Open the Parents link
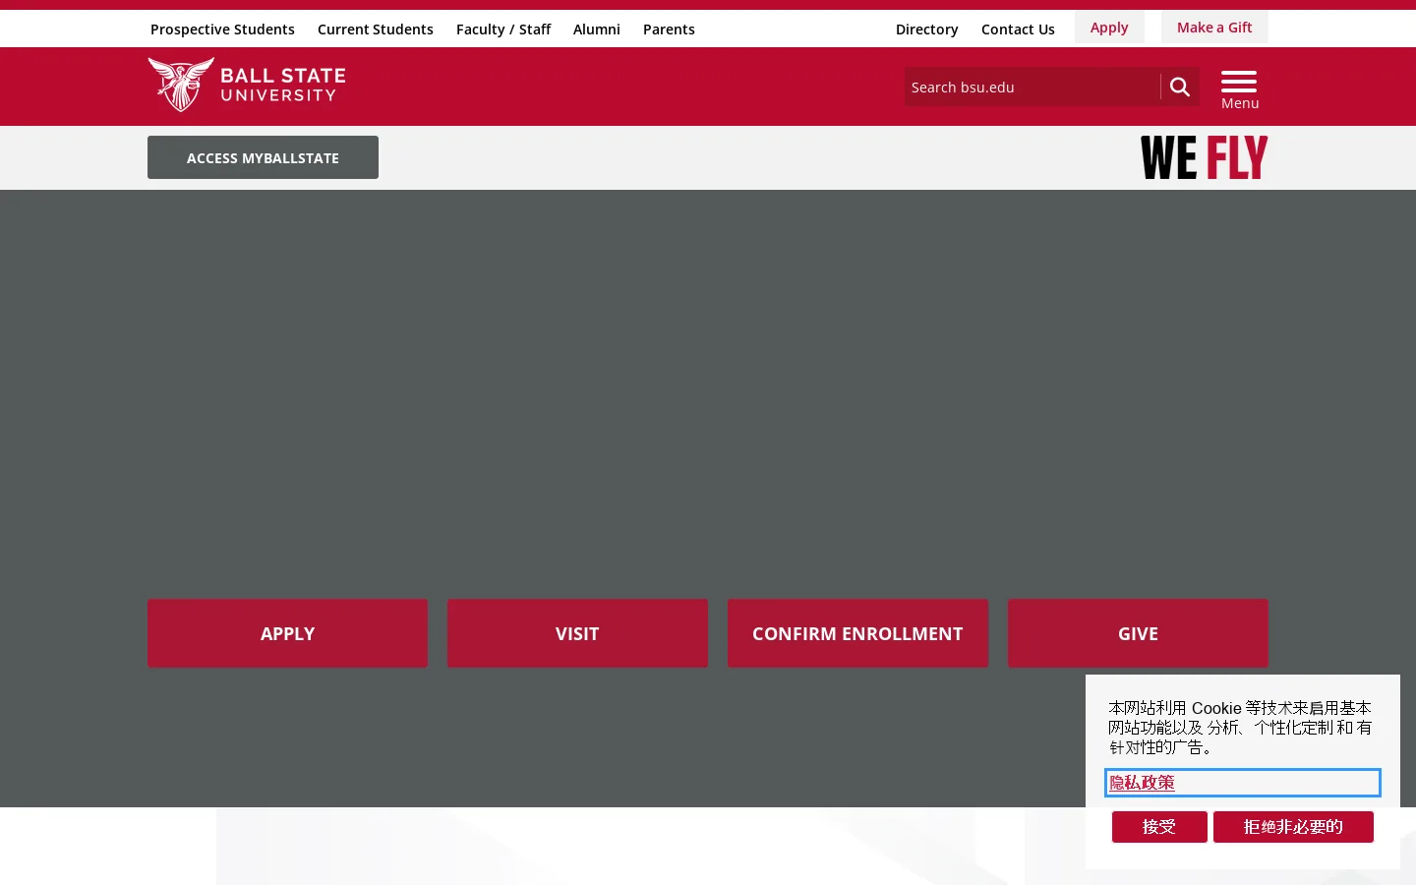 [669, 29]
